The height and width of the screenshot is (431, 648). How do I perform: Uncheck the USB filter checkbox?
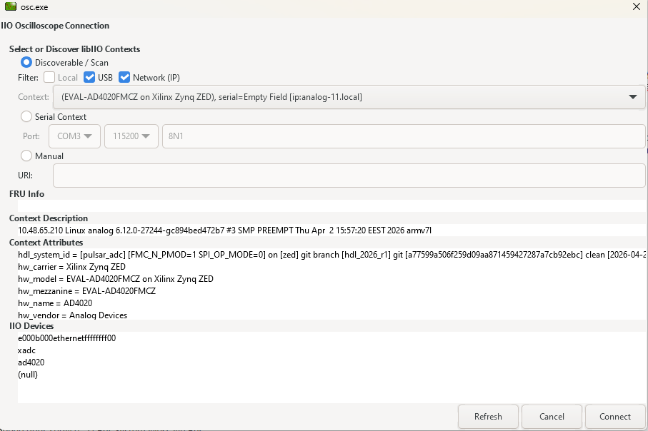coord(89,77)
